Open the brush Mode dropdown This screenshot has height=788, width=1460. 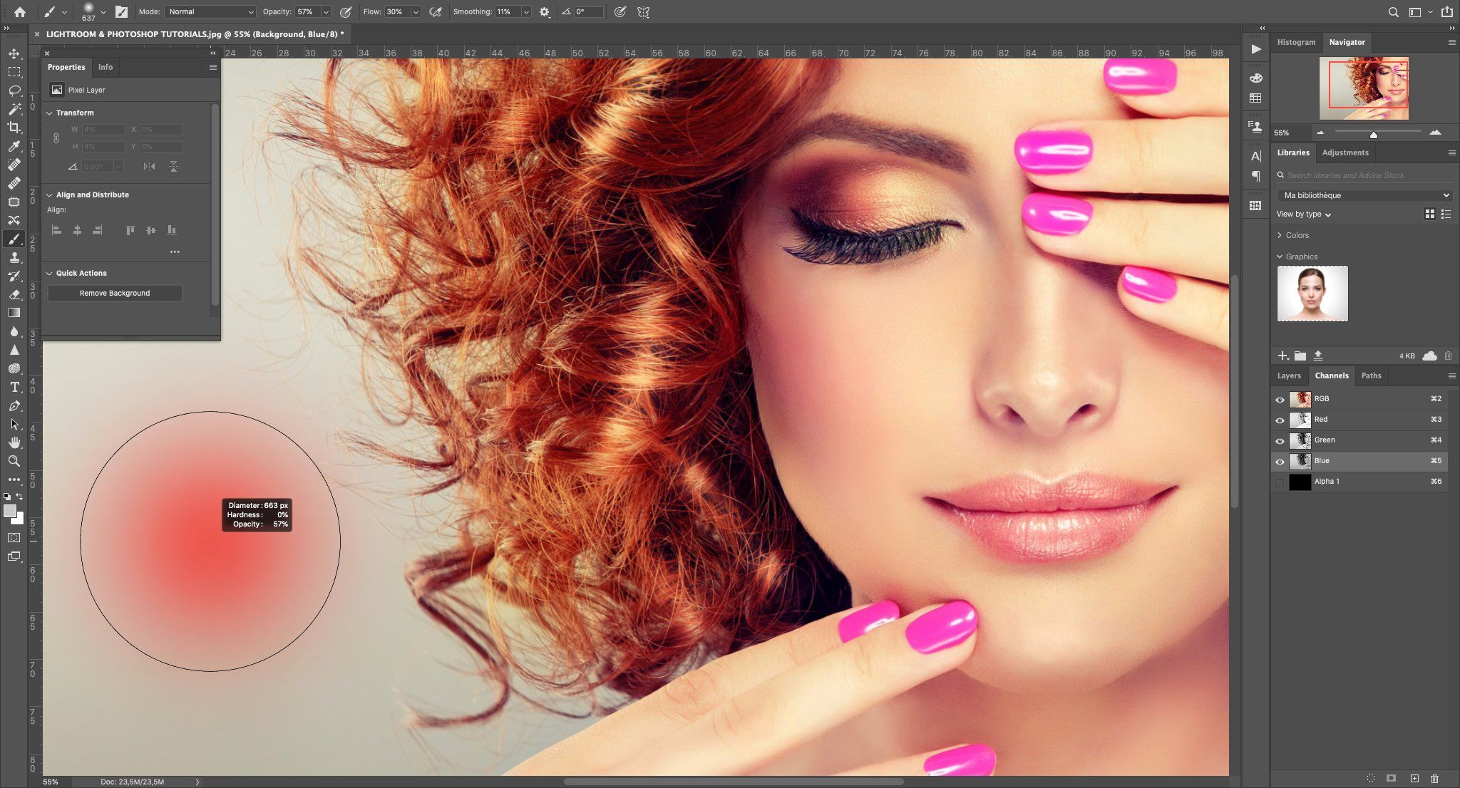210,12
